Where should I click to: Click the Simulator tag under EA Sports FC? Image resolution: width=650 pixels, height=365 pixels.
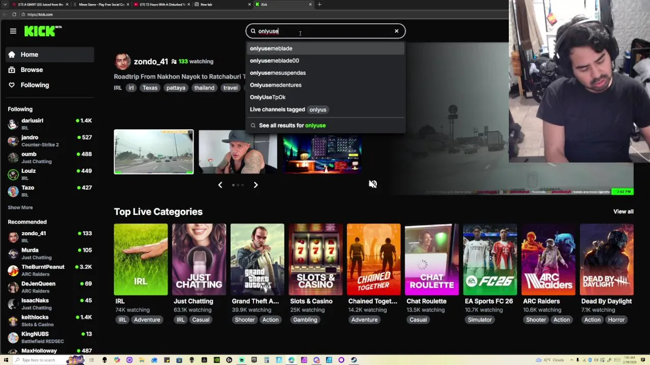pos(480,320)
